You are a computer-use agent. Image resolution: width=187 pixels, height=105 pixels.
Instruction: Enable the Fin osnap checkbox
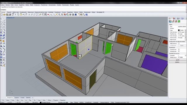[x=1, y=100]
